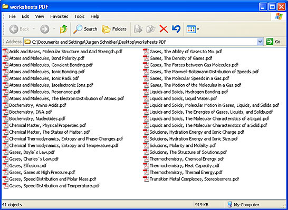Open the Forward history dropdown arrow
Image resolution: width=288 pixels, height=210 pixels.
point(54,29)
